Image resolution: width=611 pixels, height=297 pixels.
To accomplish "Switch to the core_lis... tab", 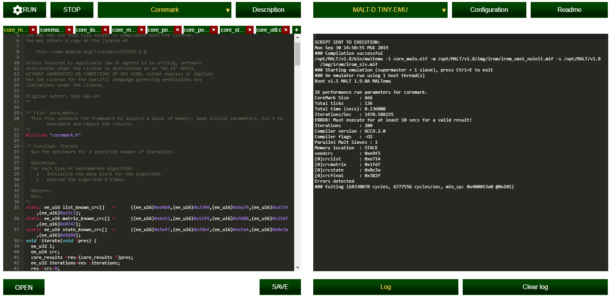I will point(88,30).
